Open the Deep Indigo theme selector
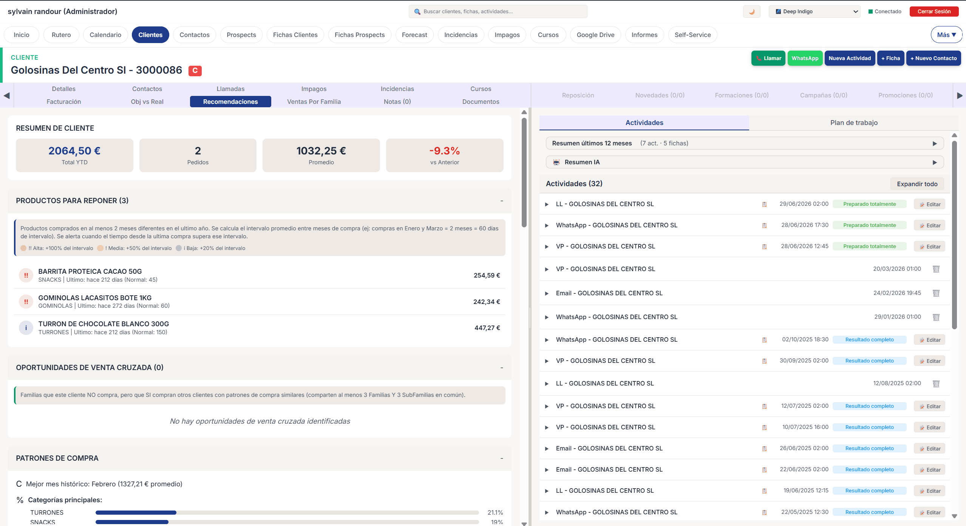Viewport: 966px width, 526px height. point(815,11)
